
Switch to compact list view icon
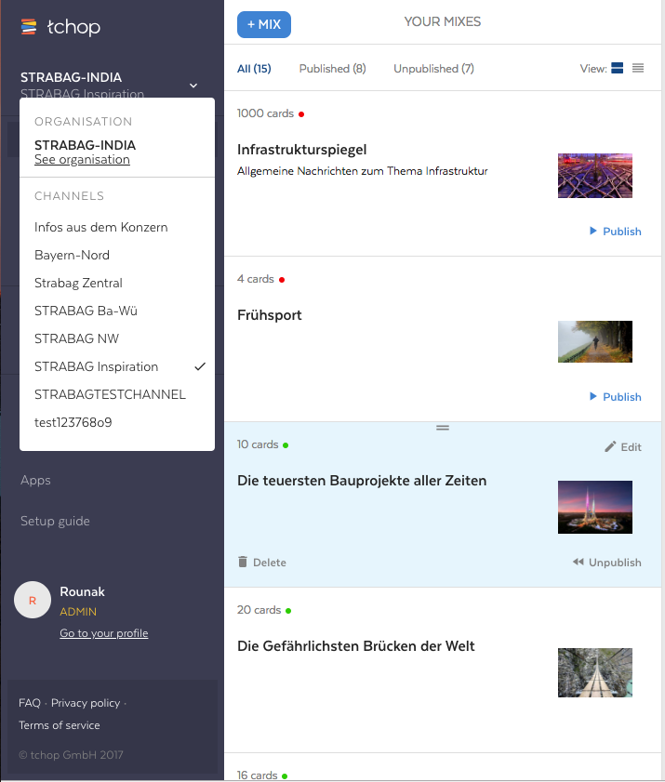(x=637, y=68)
